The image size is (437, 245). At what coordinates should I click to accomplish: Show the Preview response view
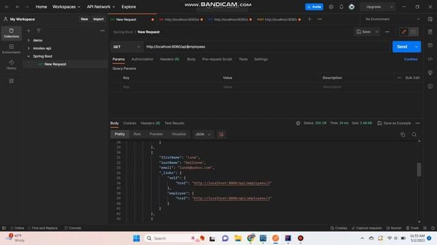(x=156, y=134)
